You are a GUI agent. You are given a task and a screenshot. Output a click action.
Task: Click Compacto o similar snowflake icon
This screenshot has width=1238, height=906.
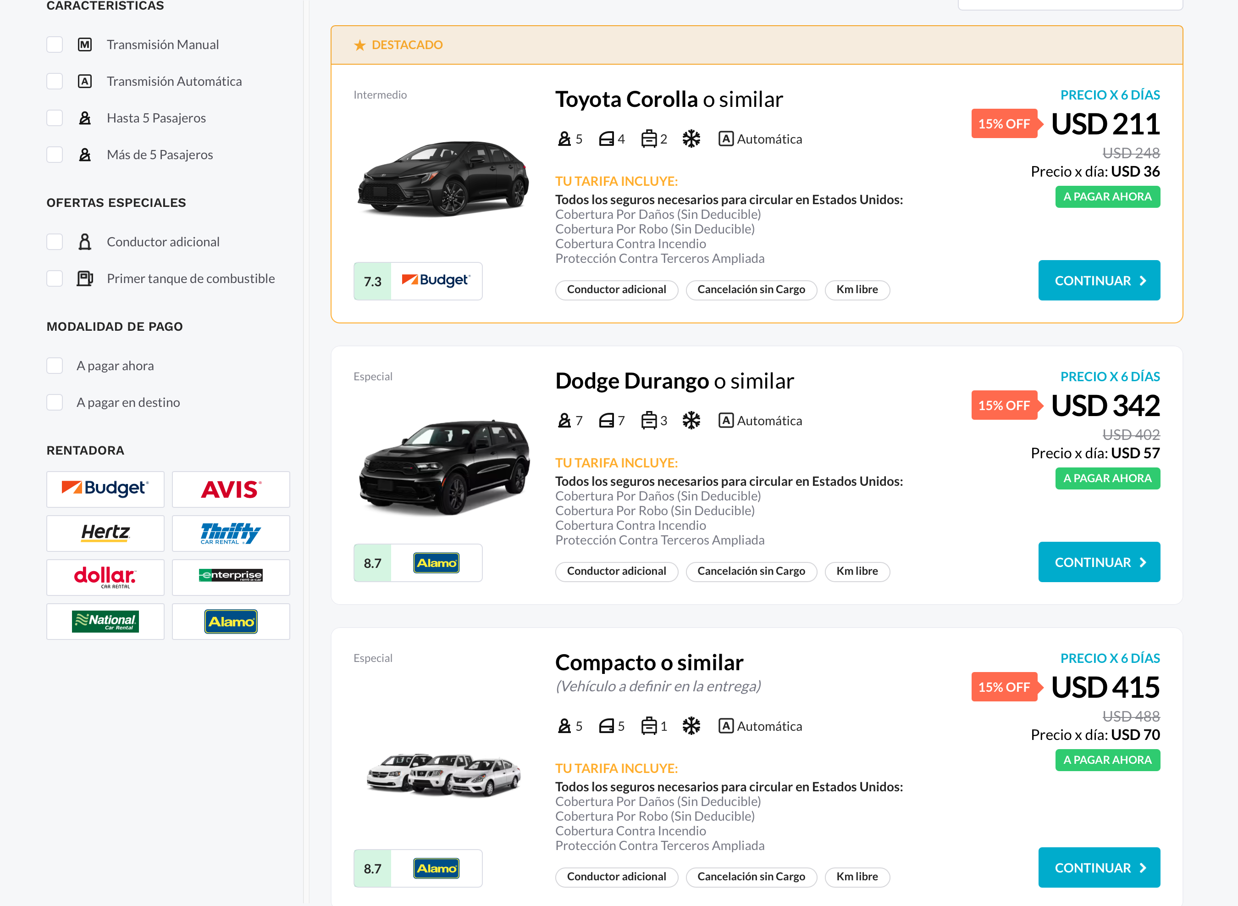click(x=691, y=726)
